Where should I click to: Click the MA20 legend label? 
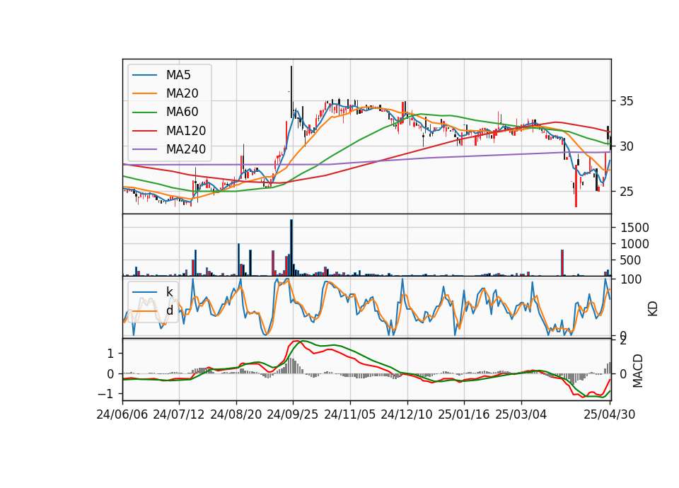pyautogui.click(x=182, y=93)
